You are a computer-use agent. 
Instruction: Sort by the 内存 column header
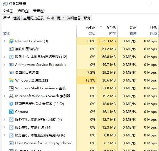pos(107,31)
